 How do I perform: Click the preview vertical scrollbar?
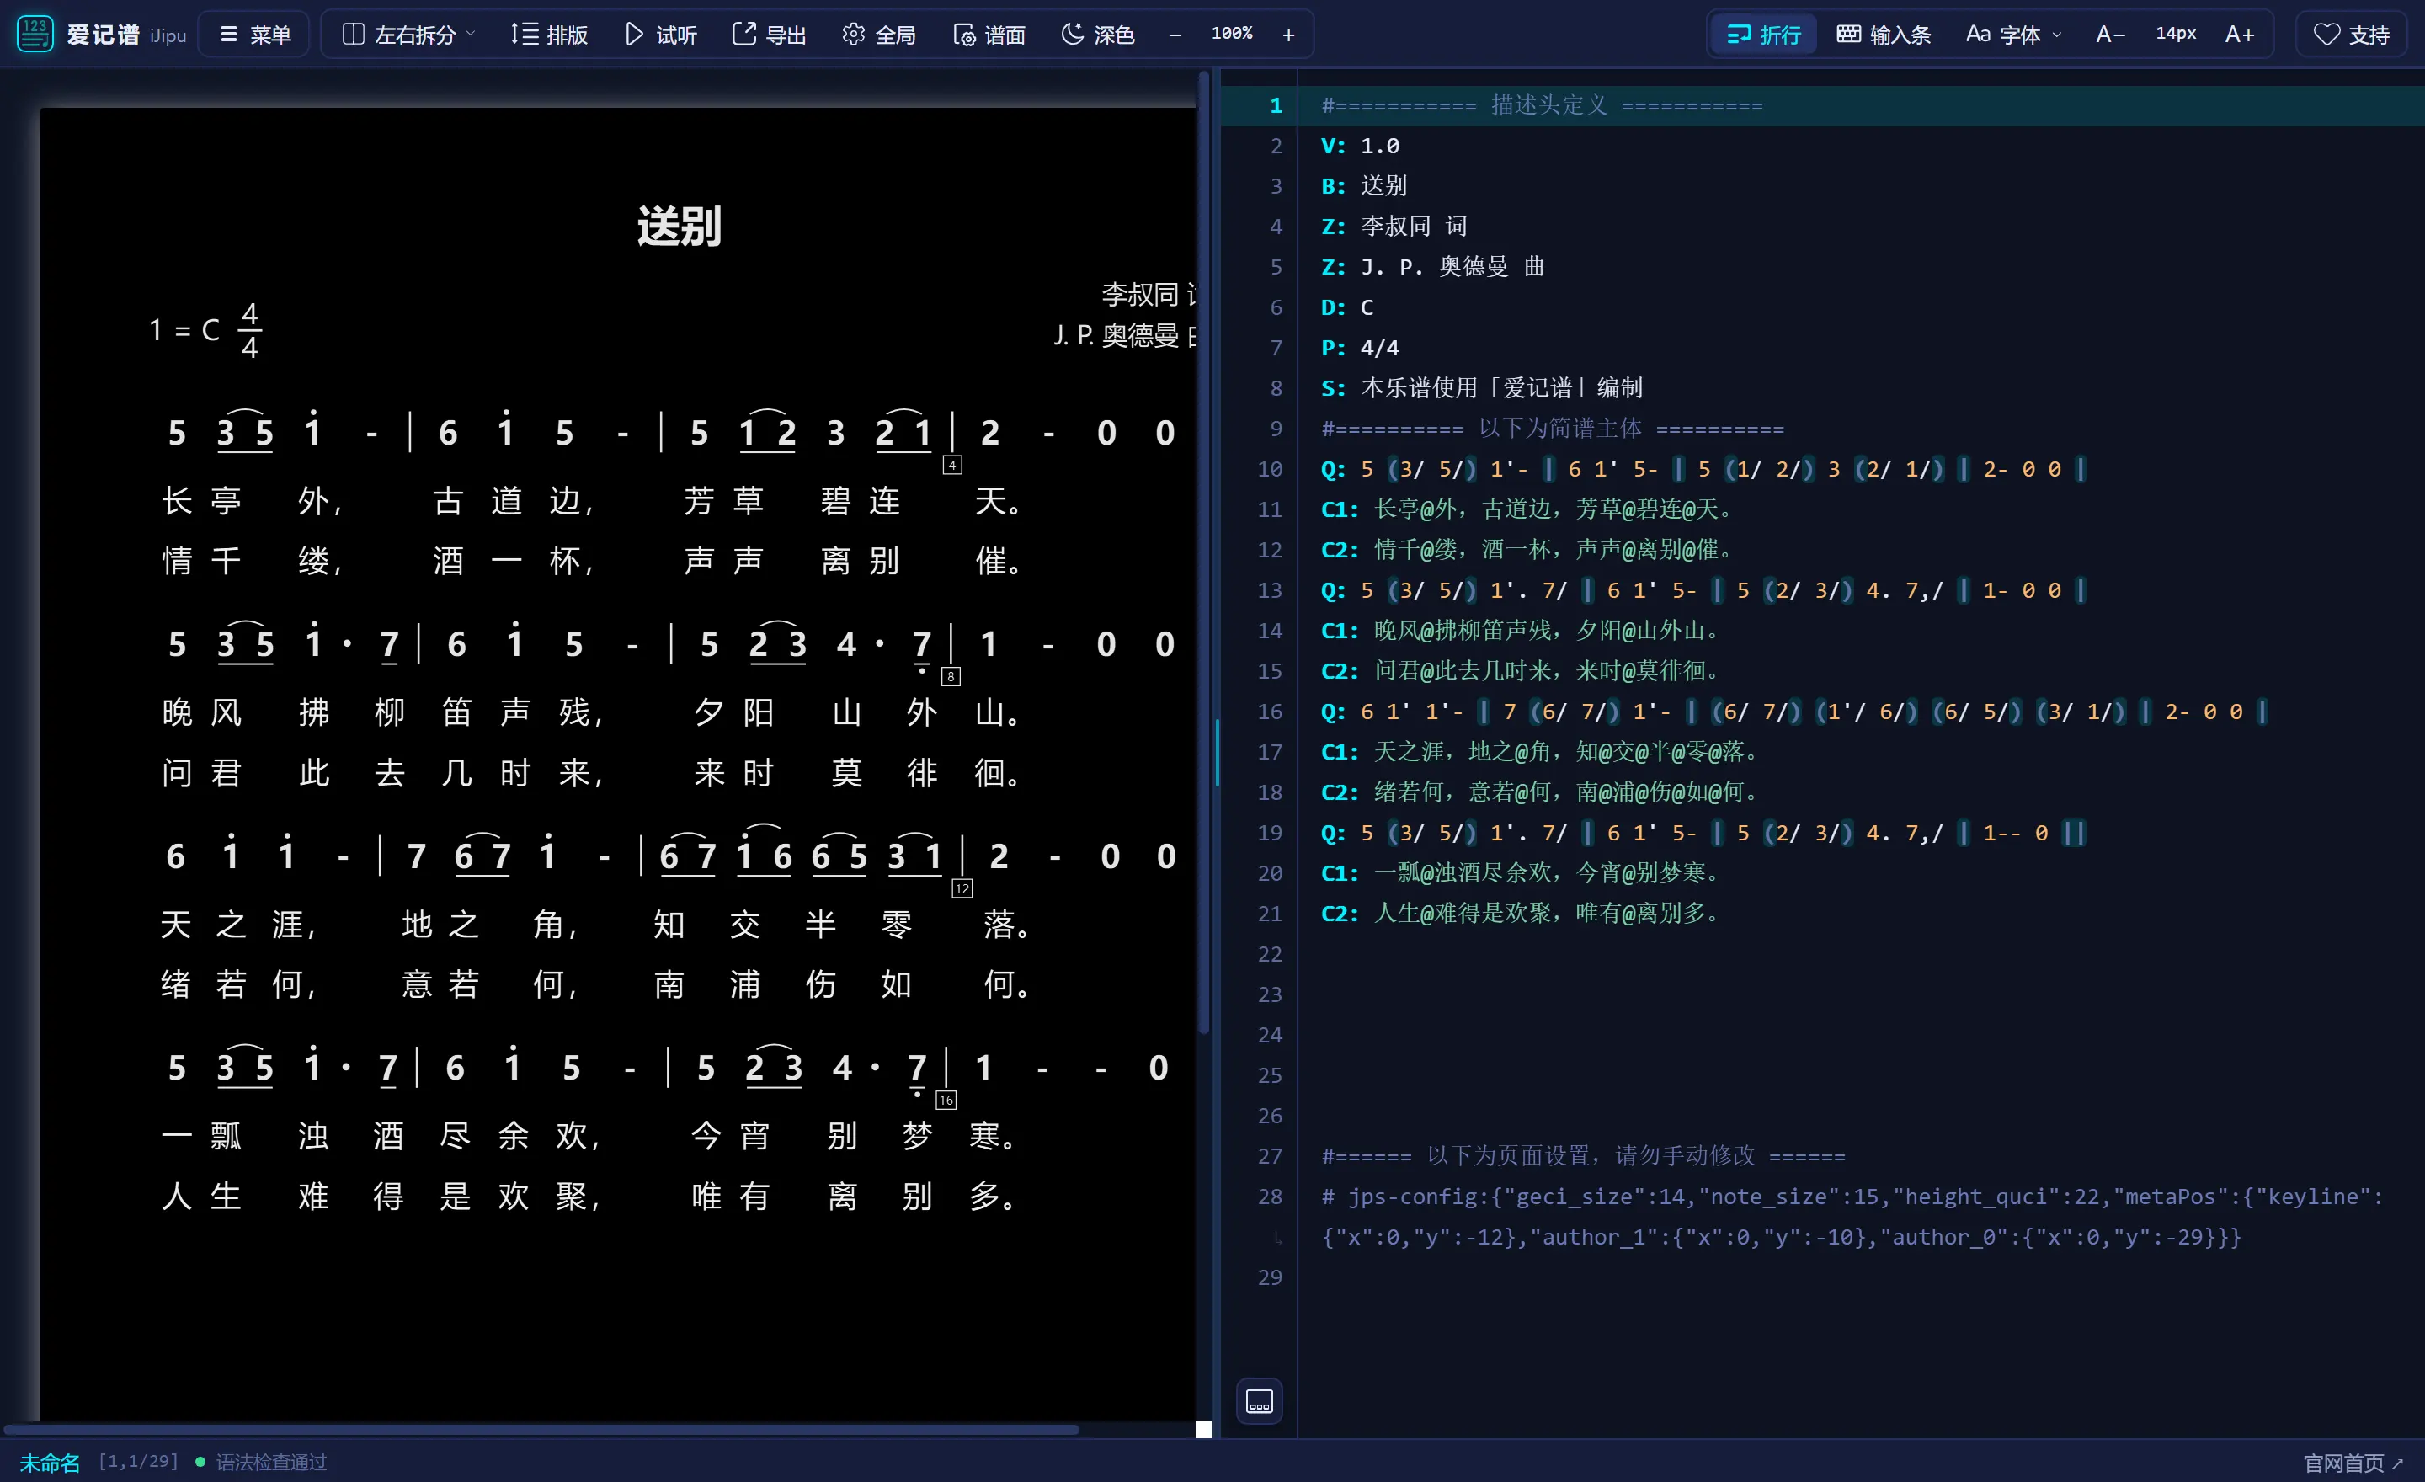pos(1202,551)
